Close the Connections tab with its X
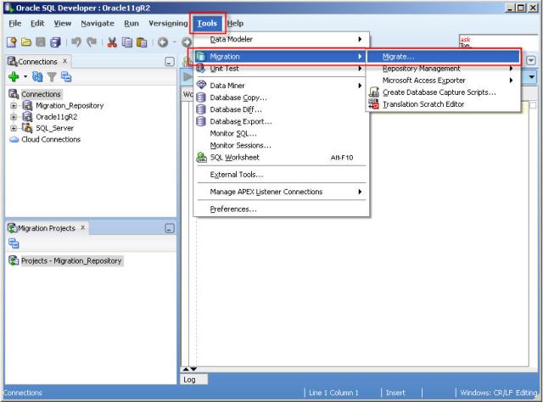 tap(64, 61)
